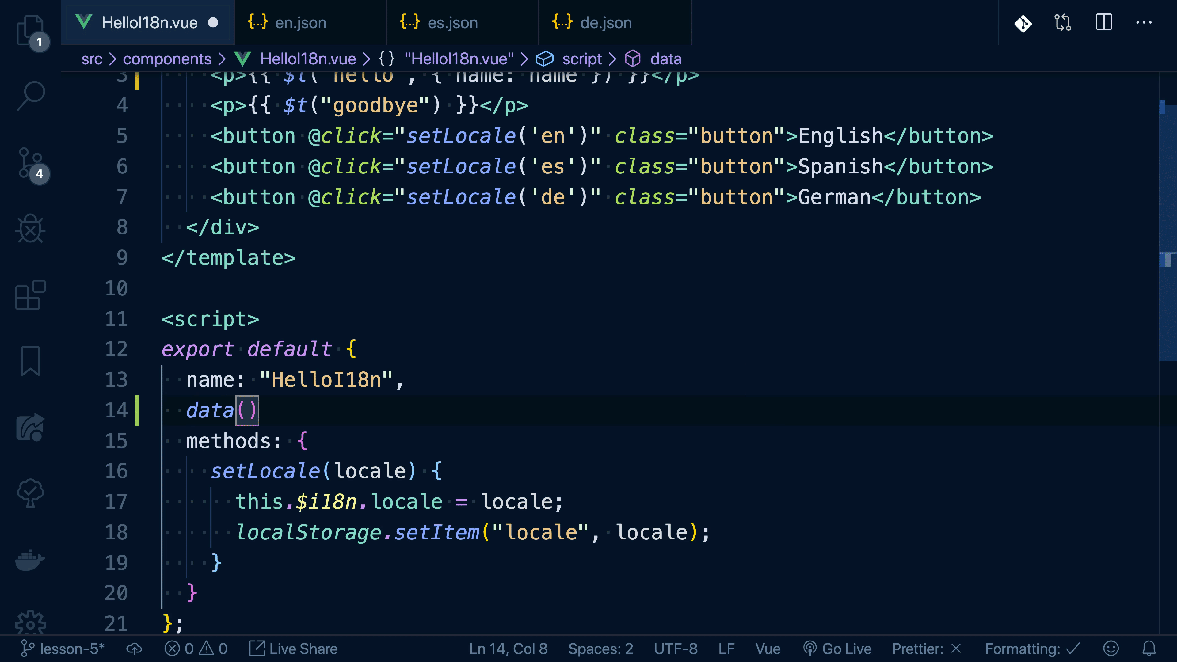Viewport: 1177px width, 662px height.
Task: Click "goodbye" string on line 4
Action: pos(375,105)
